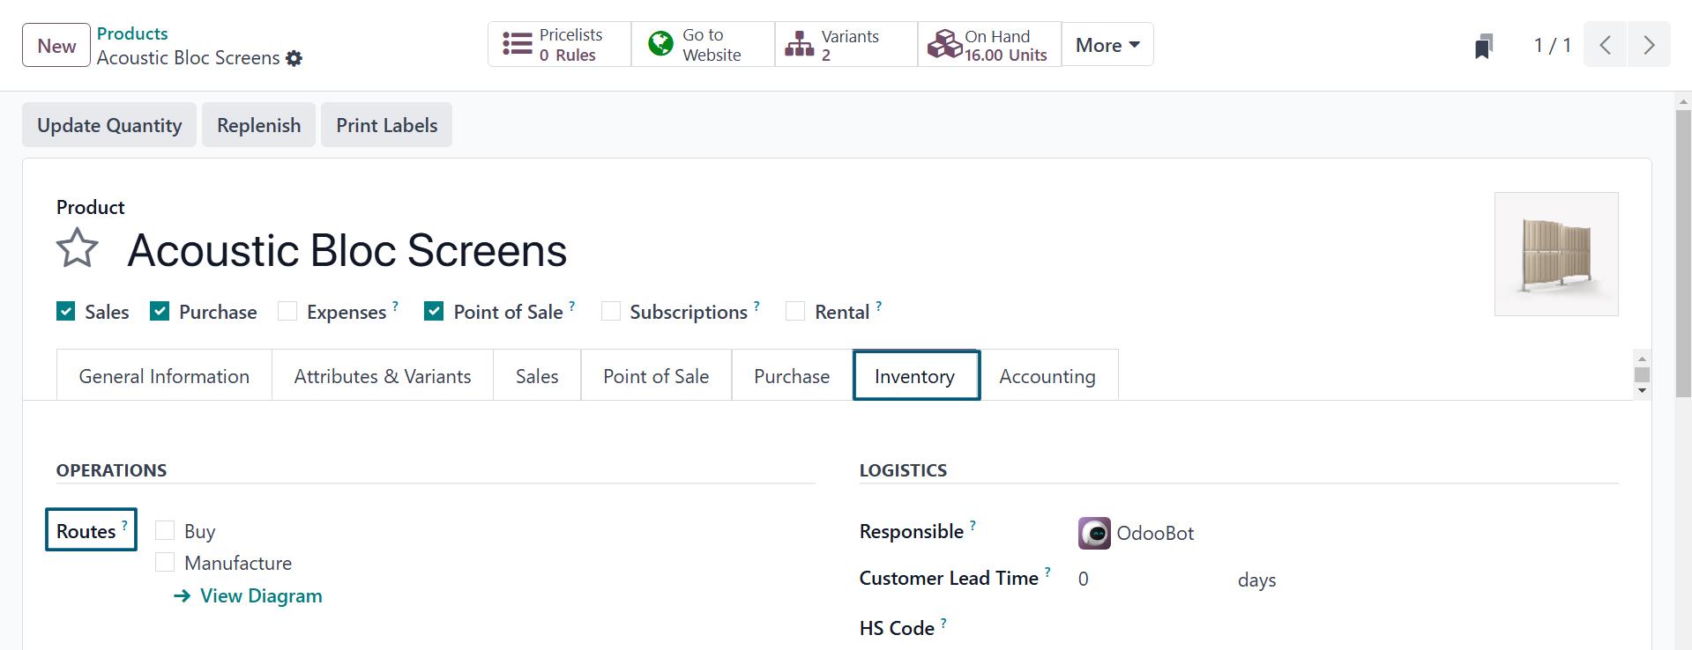
Task: Click the gear settings icon beside the product name
Action: pyautogui.click(x=294, y=58)
